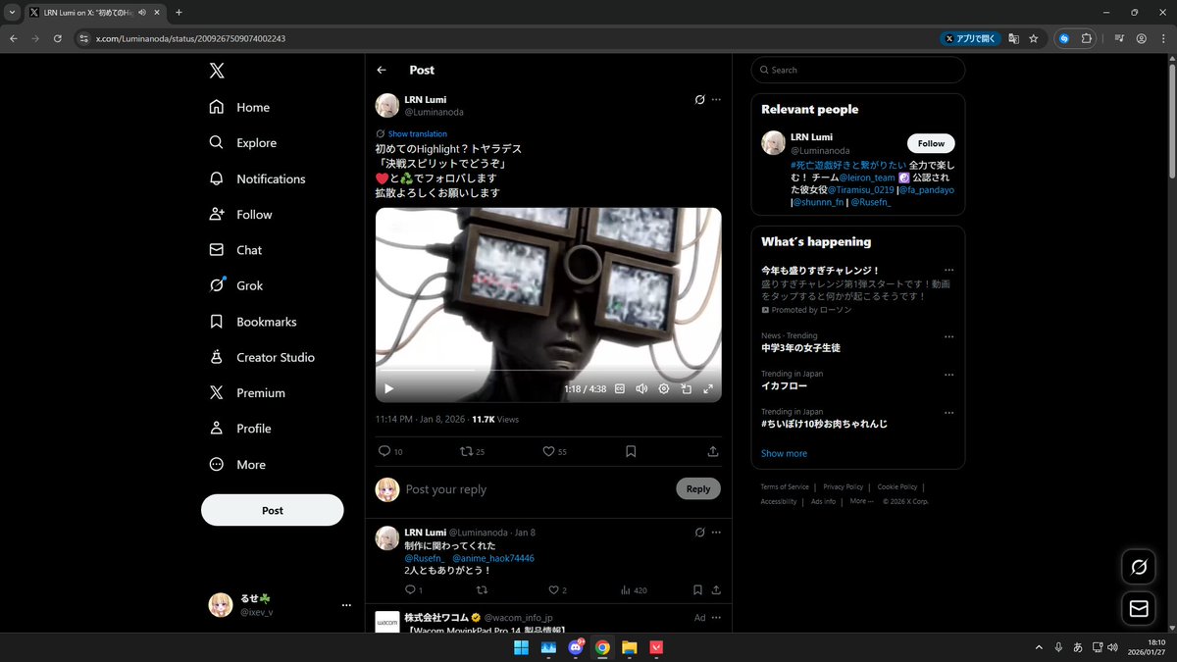
Task: Expand What's happening with Show more
Action: (784, 452)
